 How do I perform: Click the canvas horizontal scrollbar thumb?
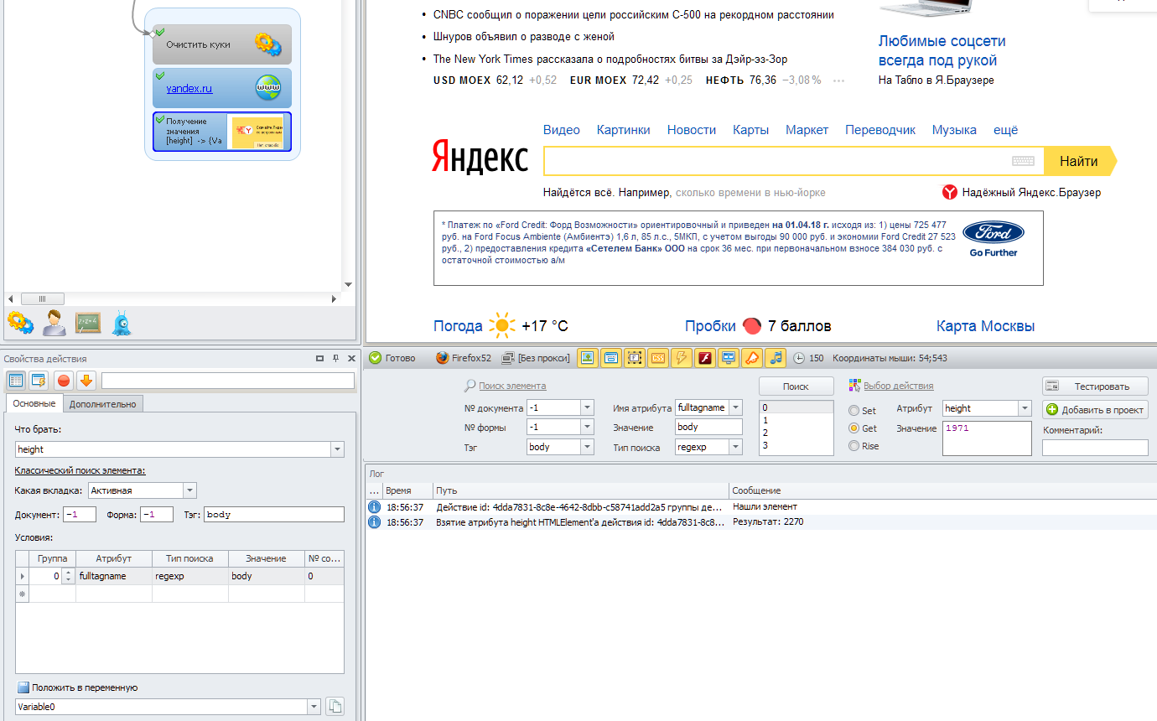click(43, 298)
